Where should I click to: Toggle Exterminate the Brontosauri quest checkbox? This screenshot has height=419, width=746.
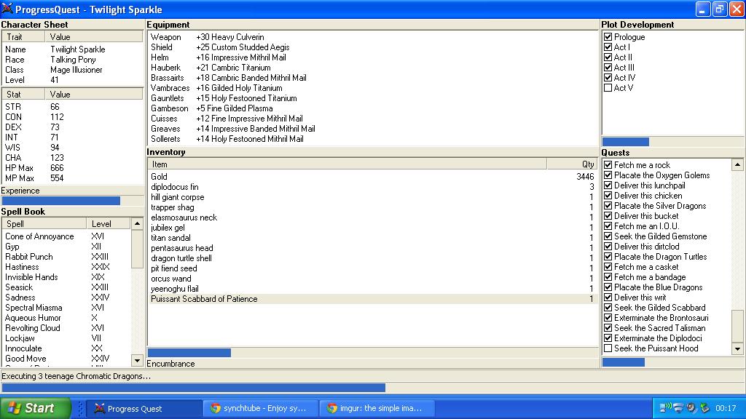click(x=608, y=318)
